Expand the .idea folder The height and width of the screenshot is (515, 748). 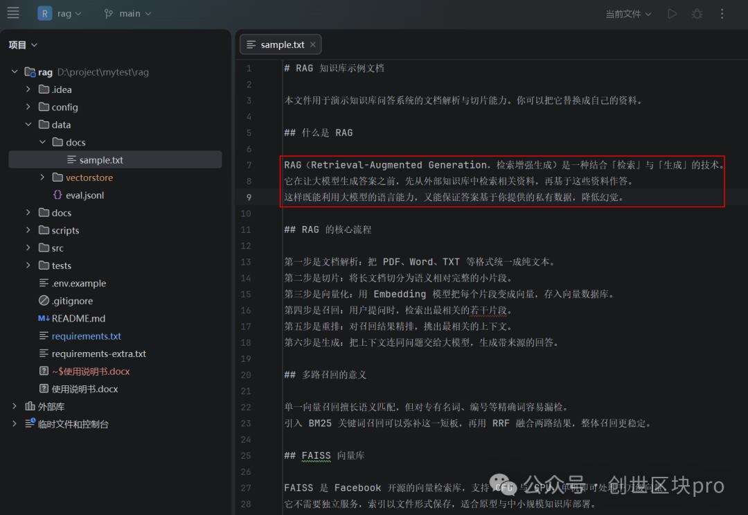(28, 89)
